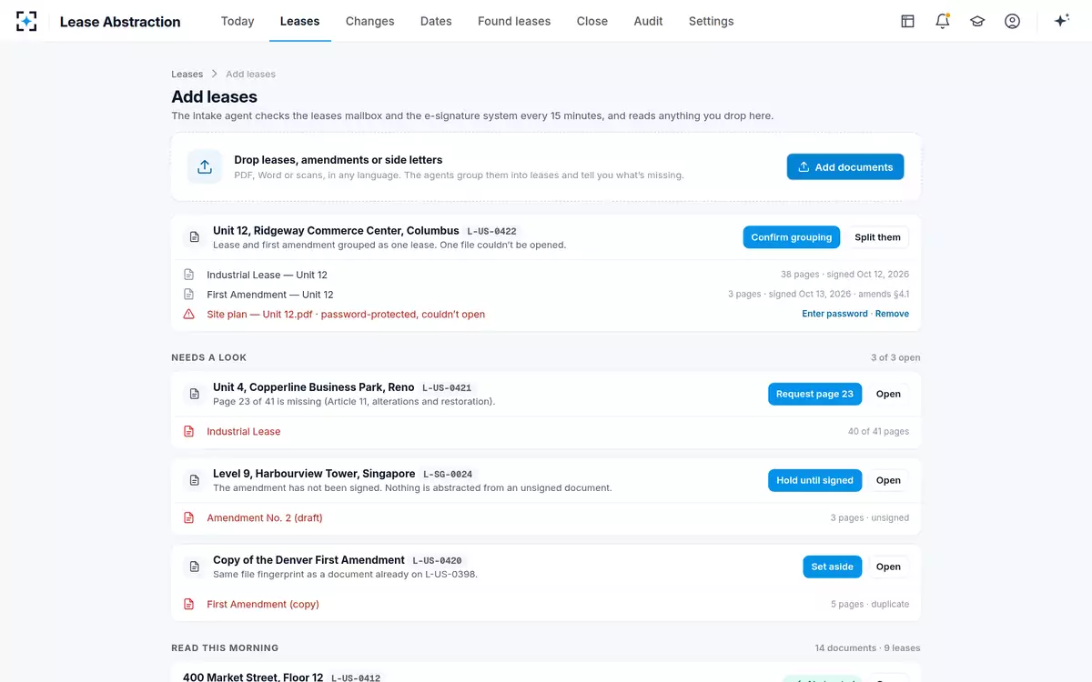Click the 3 of 3 open count
The height and width of the screenshot is (682, 1092).
point(895,357)
